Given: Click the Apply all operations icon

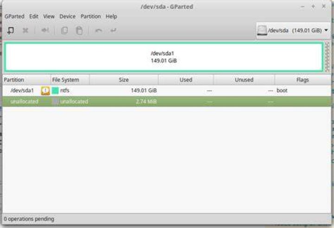Looking at the screenshot, I should (x=113, y=30).
